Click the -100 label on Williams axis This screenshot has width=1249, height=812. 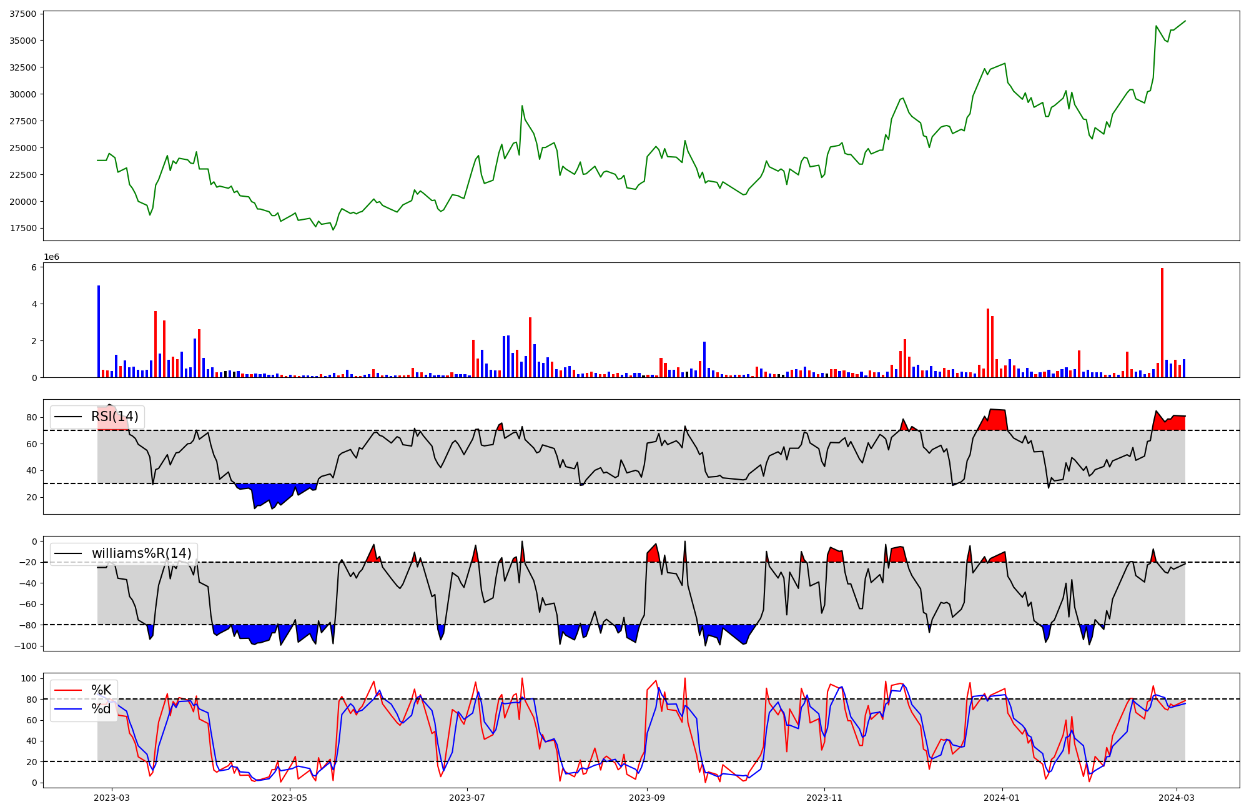(x=26, y=646)
